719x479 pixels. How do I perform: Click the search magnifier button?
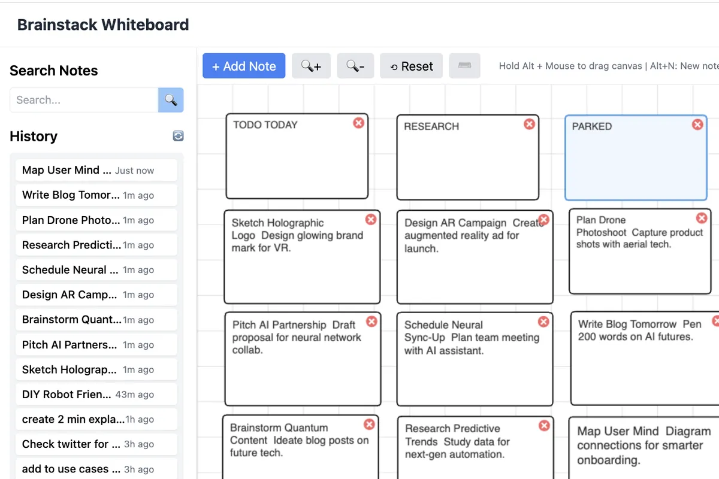point(171,100)
